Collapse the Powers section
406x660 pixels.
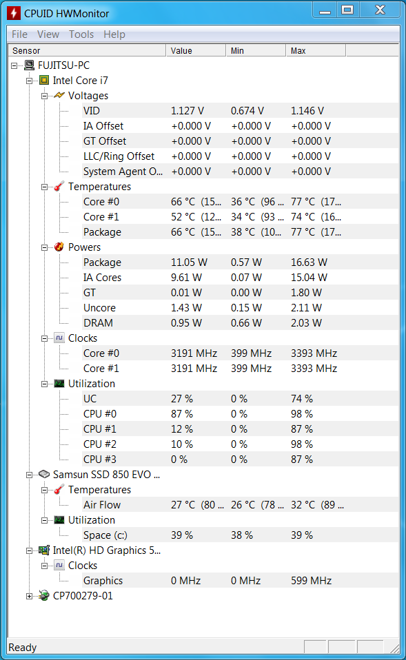[44, 247]
